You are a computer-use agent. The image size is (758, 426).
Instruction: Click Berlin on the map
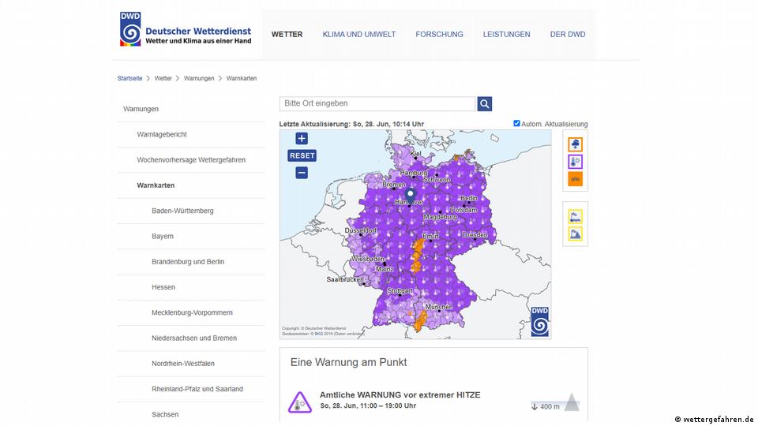point(469,199)
